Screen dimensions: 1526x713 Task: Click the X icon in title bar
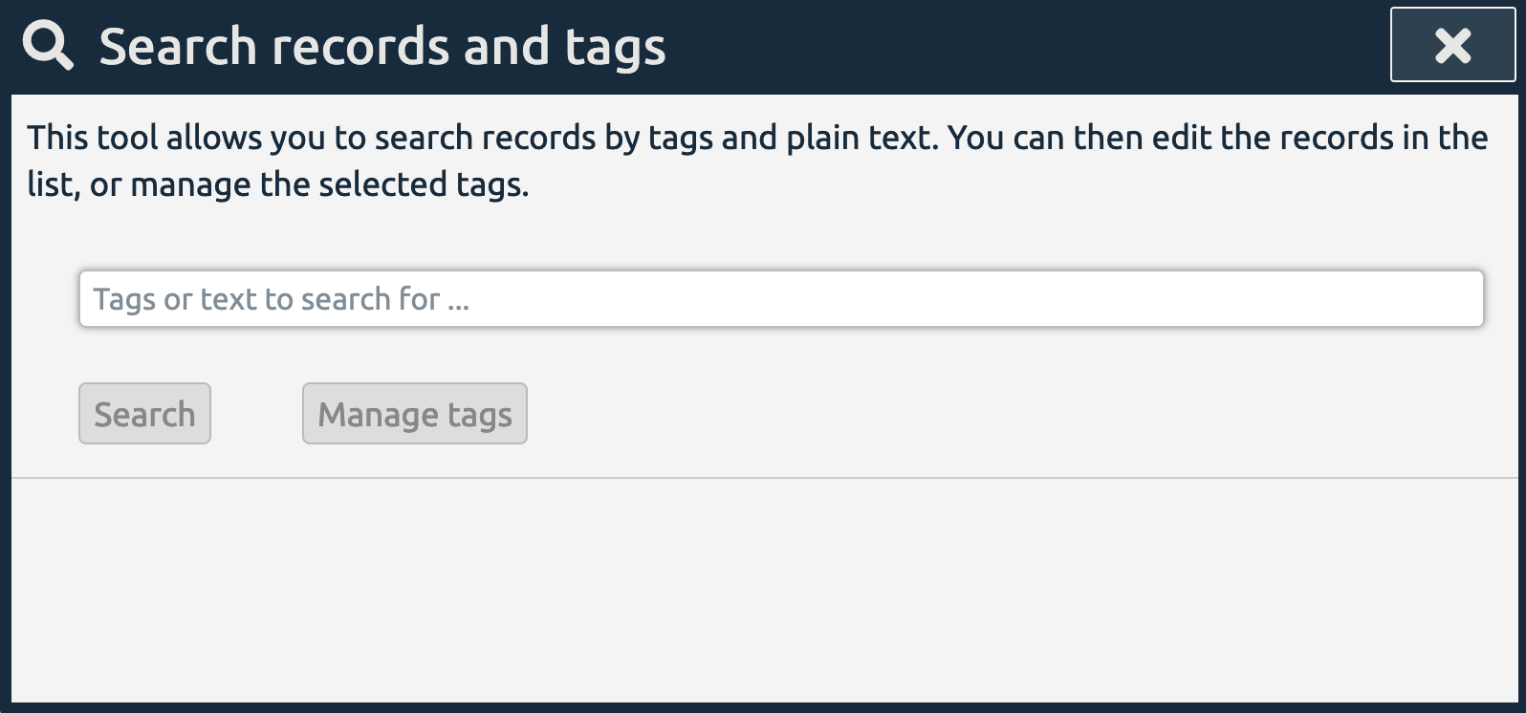point(1452,45)
